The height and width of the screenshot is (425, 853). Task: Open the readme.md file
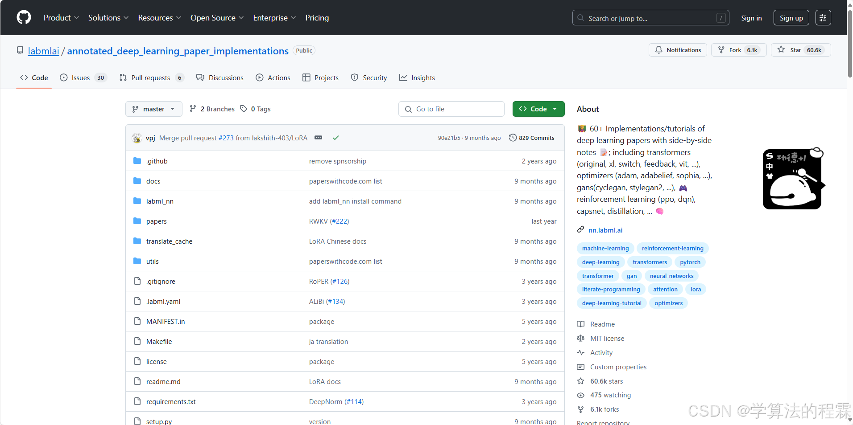(x=163, y=382)
